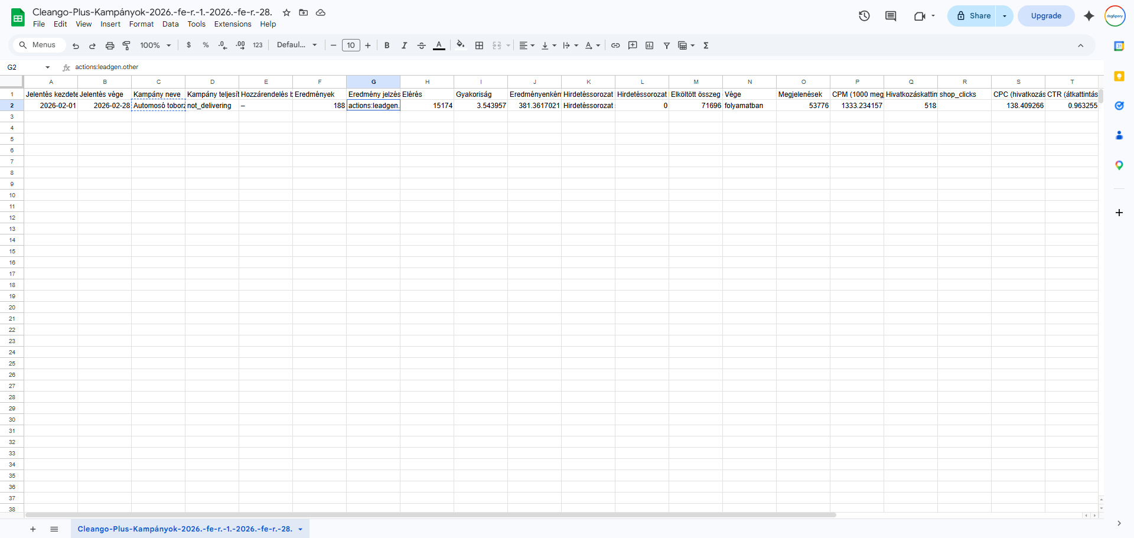Click the font size input field
The height and width of the screenshot is (538, 1134).
(x=351, y=45)
